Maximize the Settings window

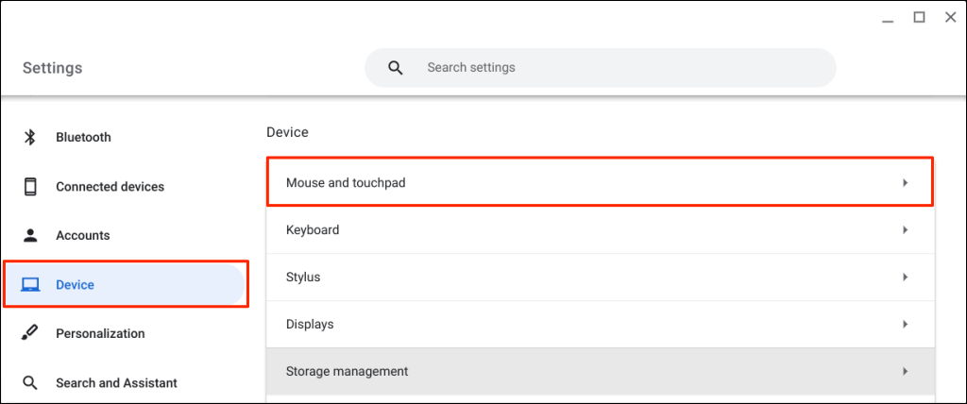click(918, 17)
